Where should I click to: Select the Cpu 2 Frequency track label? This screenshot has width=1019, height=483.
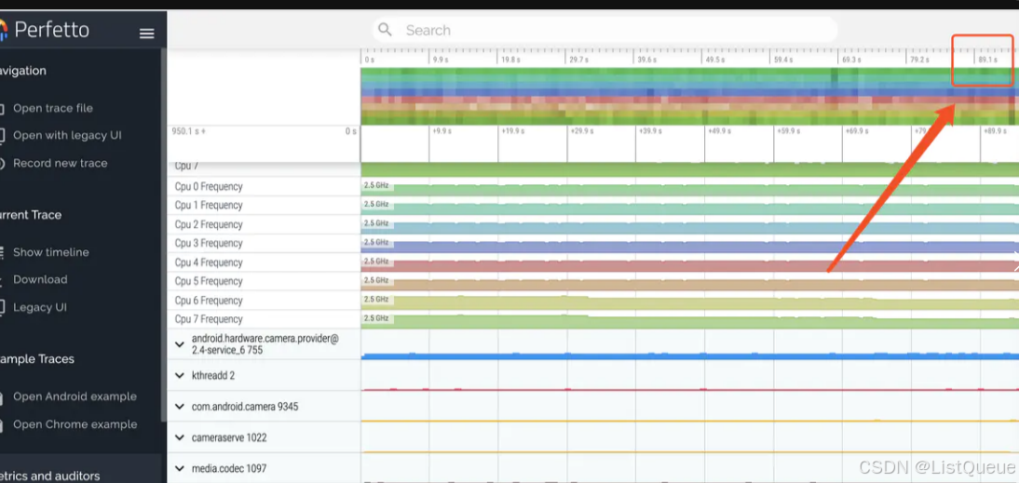(208, 224)
